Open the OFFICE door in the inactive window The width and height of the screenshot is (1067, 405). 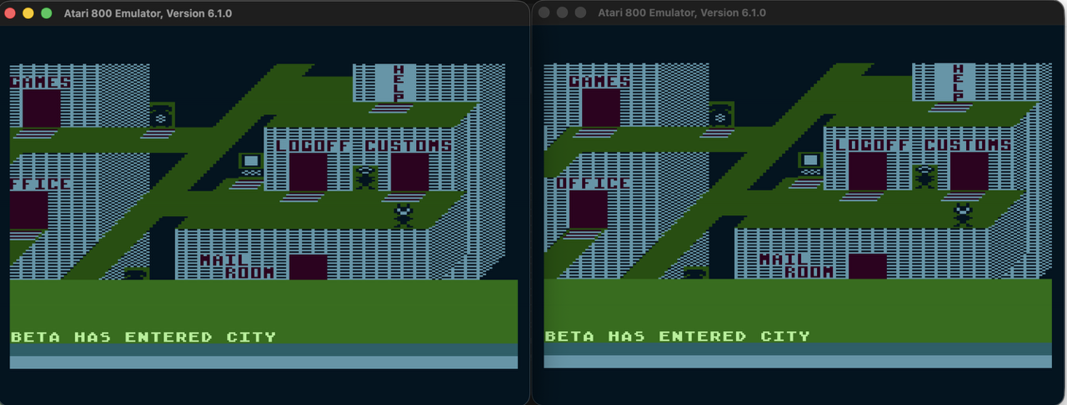click(x=588, y=210)
